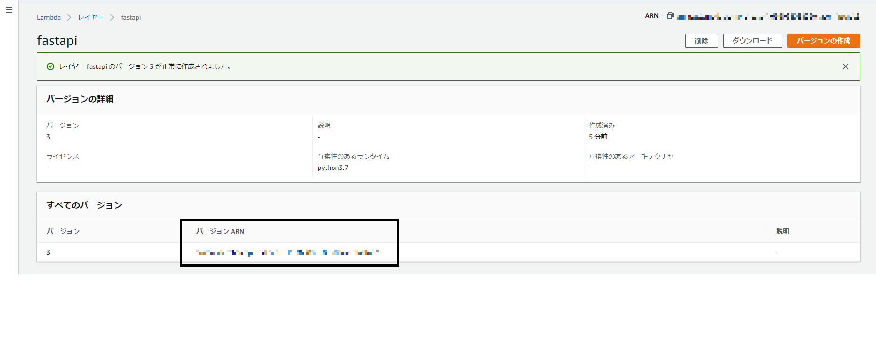This screenshot has height=337, width=876.
Task: Click the green success checkmark icon
Action: click(51, 66)
